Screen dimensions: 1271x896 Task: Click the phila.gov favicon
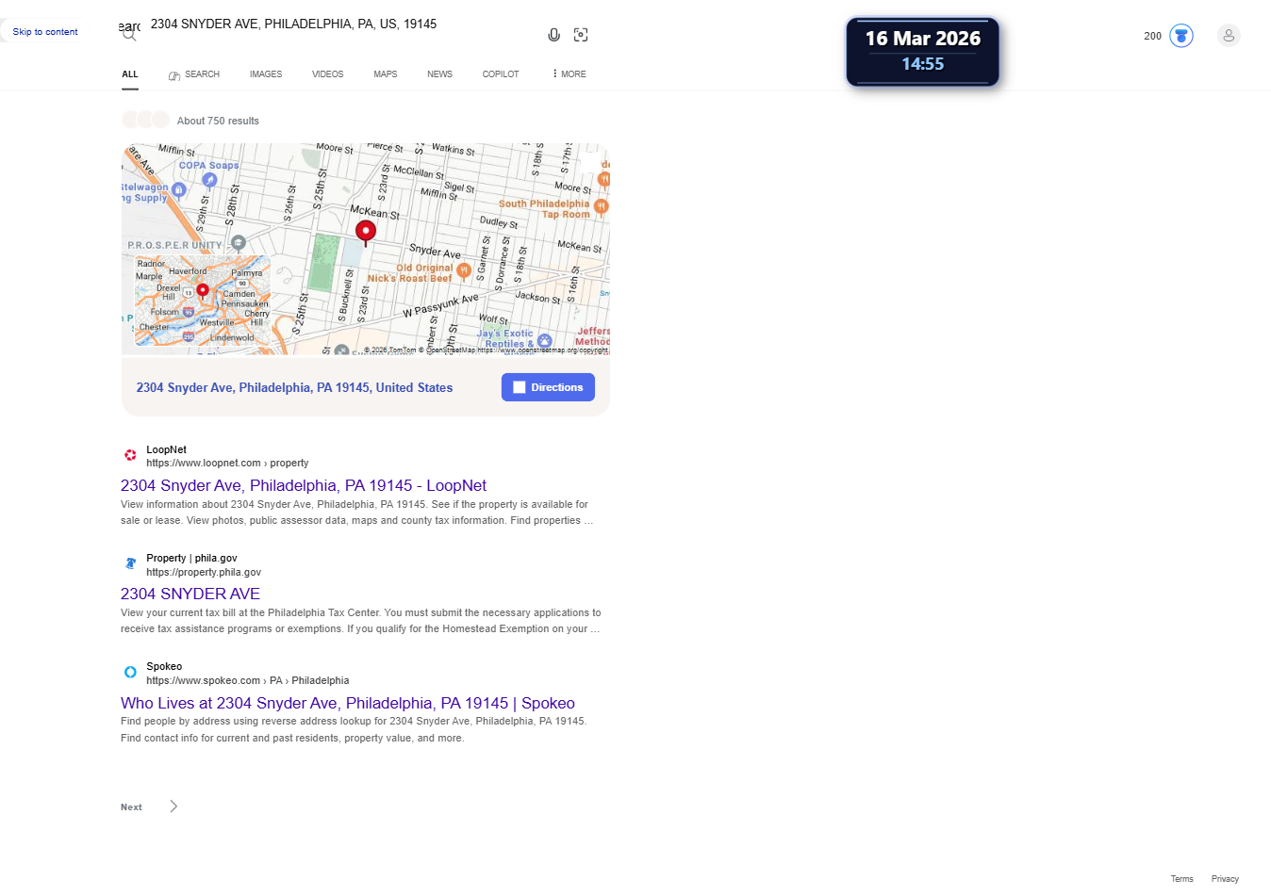tap(130, 563)
